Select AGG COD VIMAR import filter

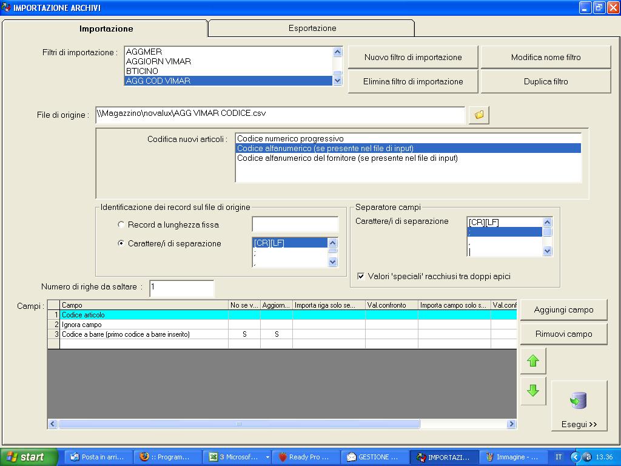229,81
